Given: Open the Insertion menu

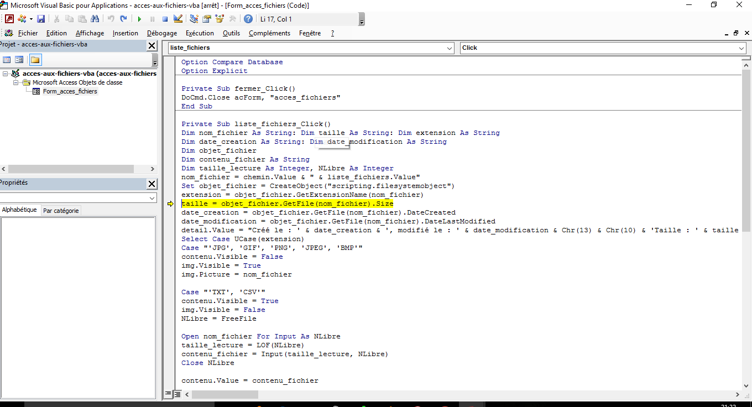Looking at the screenshot, I should click(126, 33).
